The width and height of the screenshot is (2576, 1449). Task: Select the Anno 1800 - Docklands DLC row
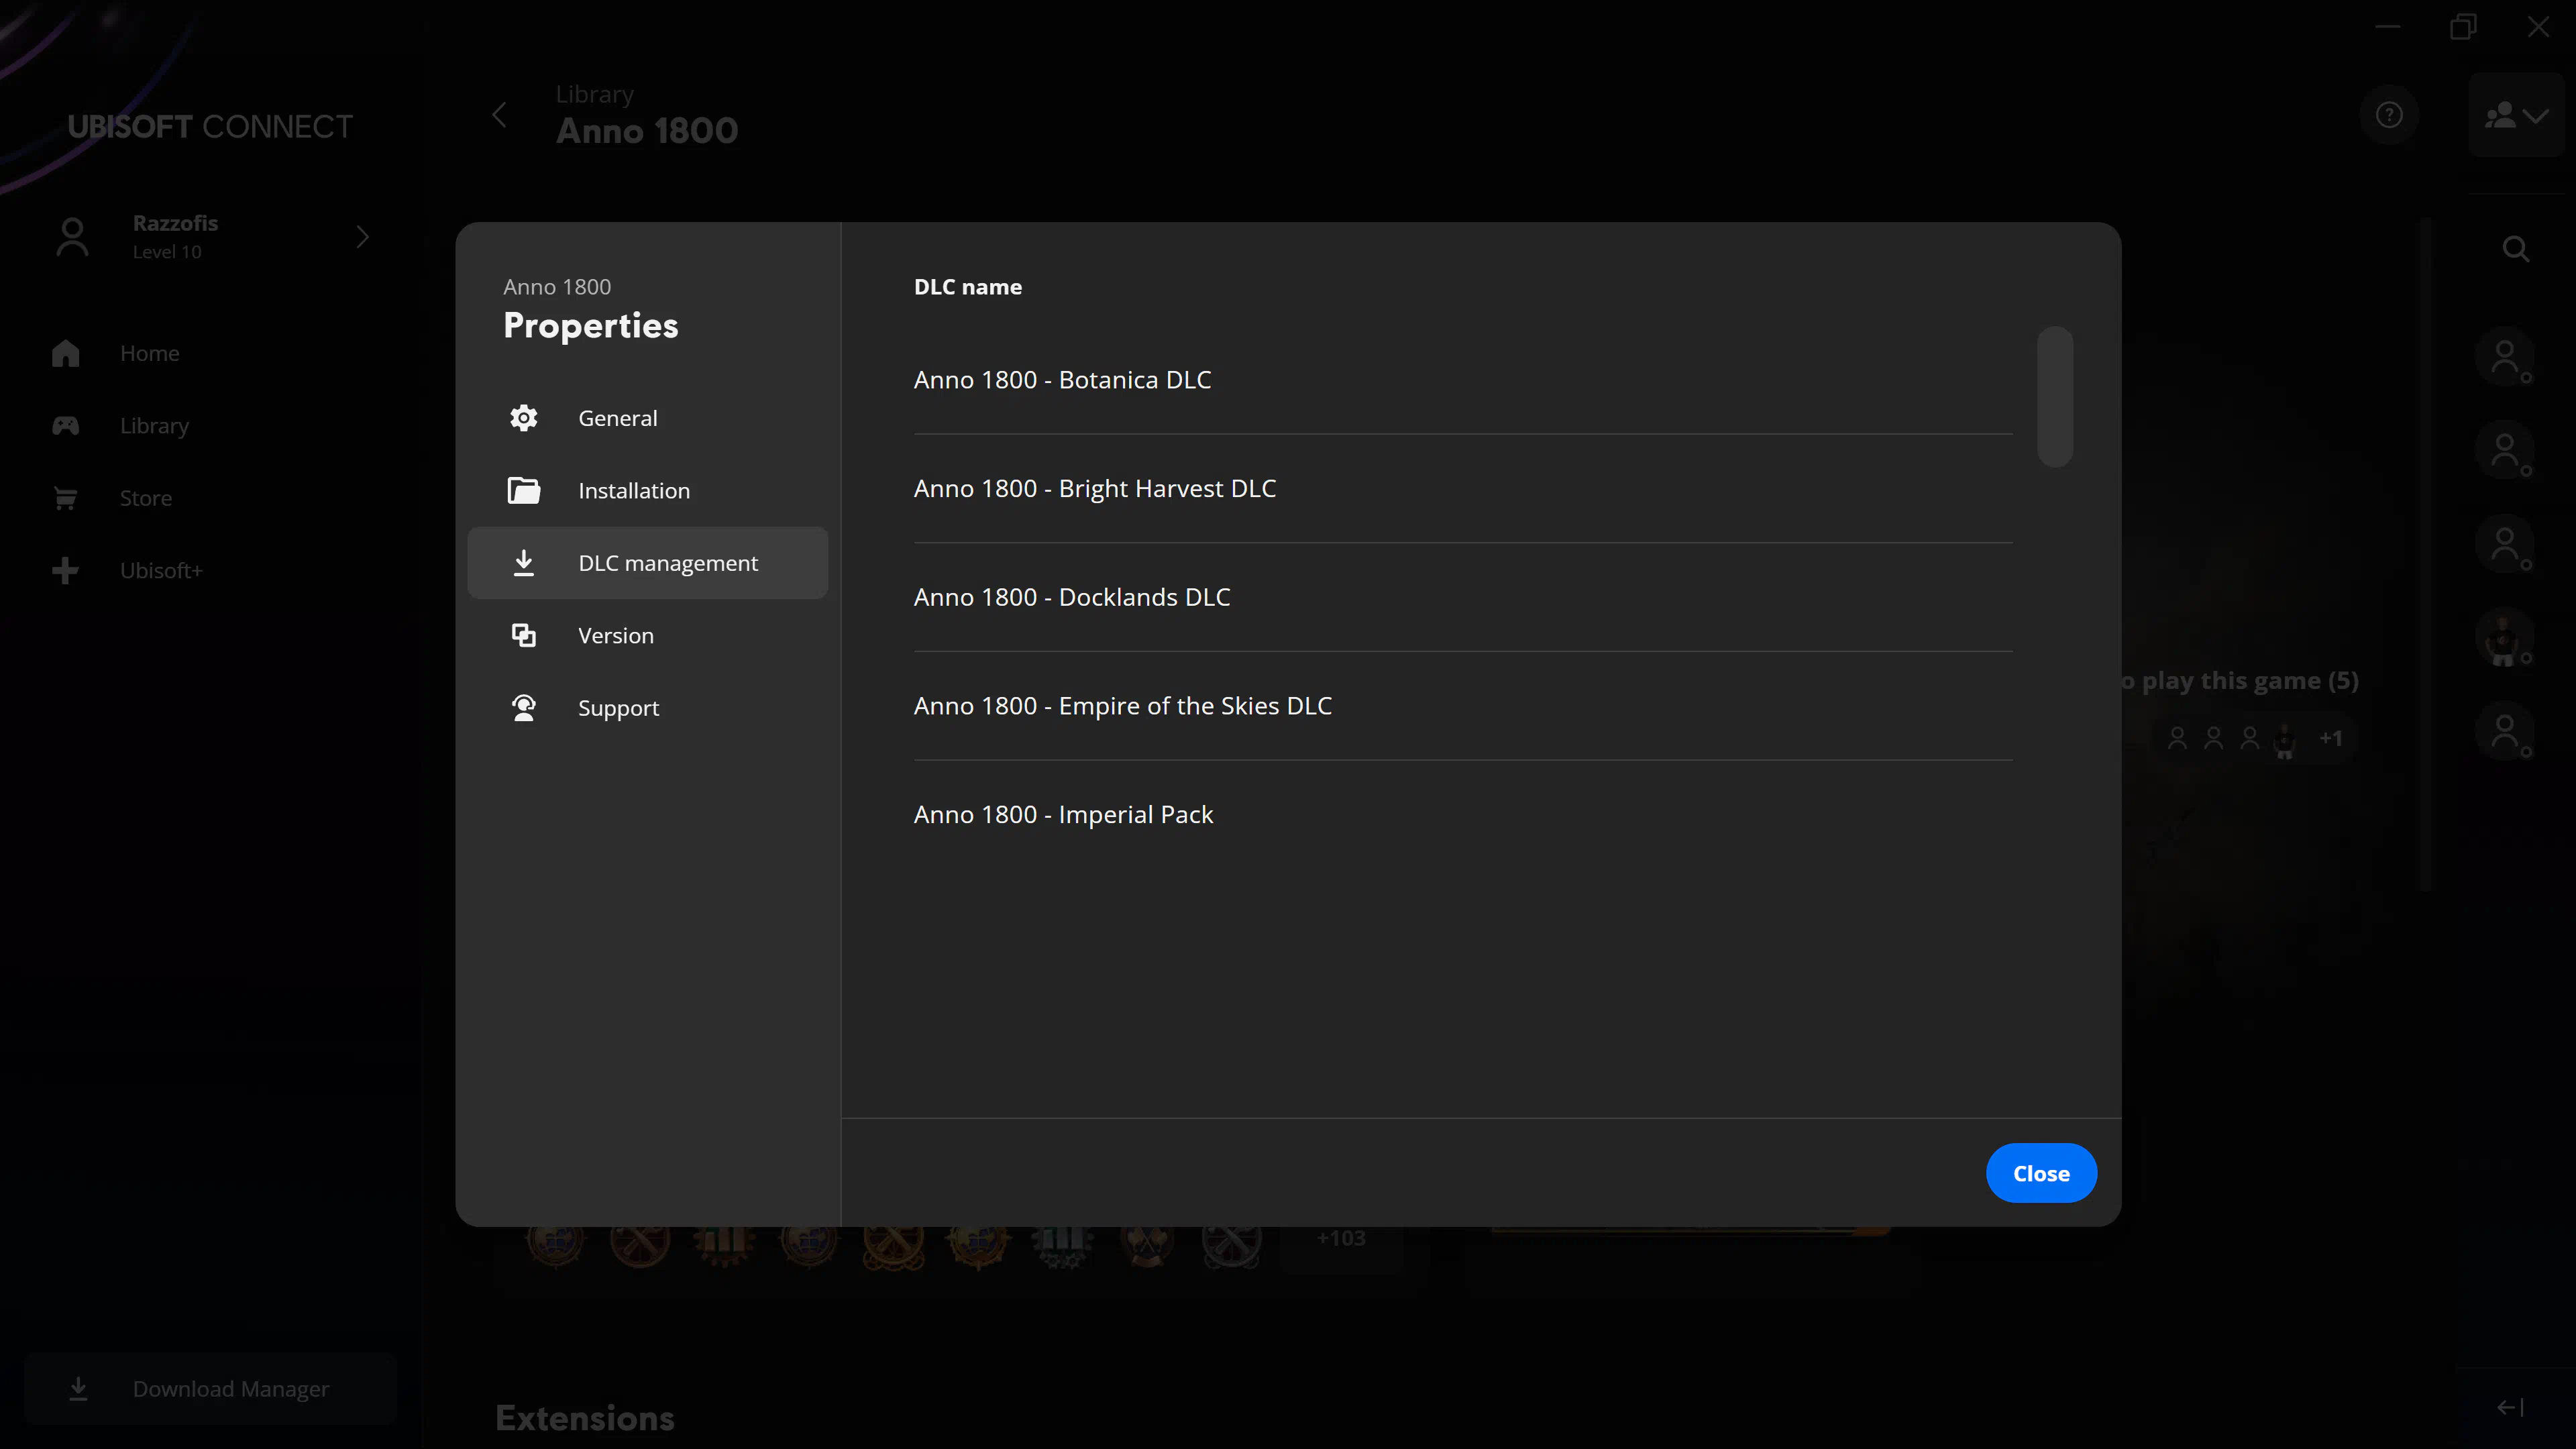tap(1071, 597)
